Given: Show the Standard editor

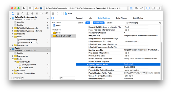Looking at the screenshot, I should 131,8.
